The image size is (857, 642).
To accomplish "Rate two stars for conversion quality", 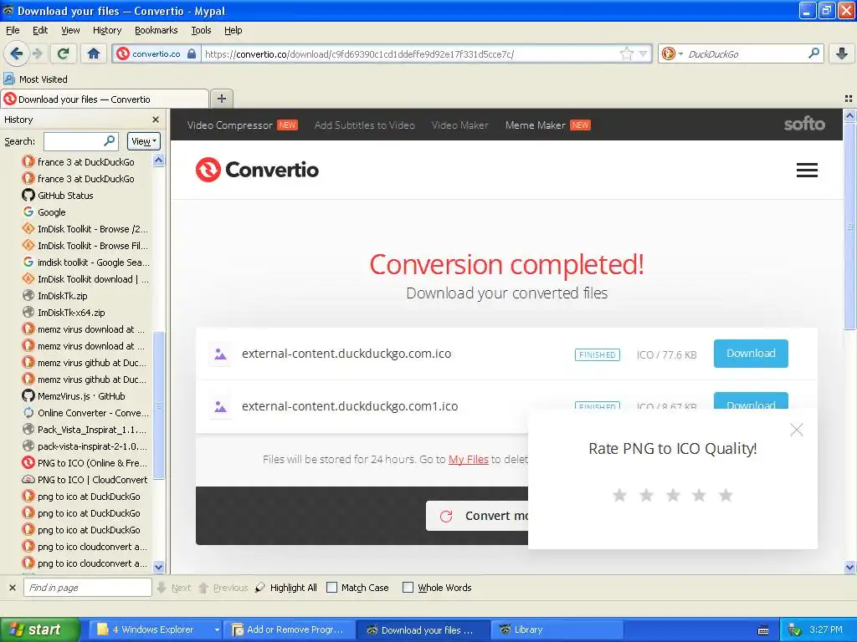I will tap(646, 495).
